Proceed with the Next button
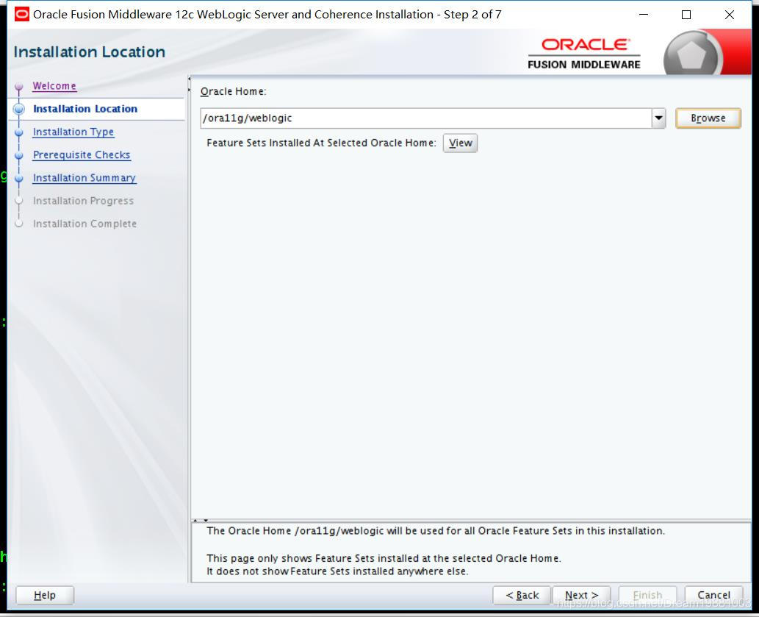Image resolution: width=759 pixels, height=617 pixels. click(x=581, y=595)
